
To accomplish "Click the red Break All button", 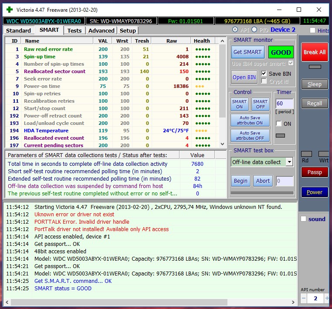I will click(x=315, y=52).
